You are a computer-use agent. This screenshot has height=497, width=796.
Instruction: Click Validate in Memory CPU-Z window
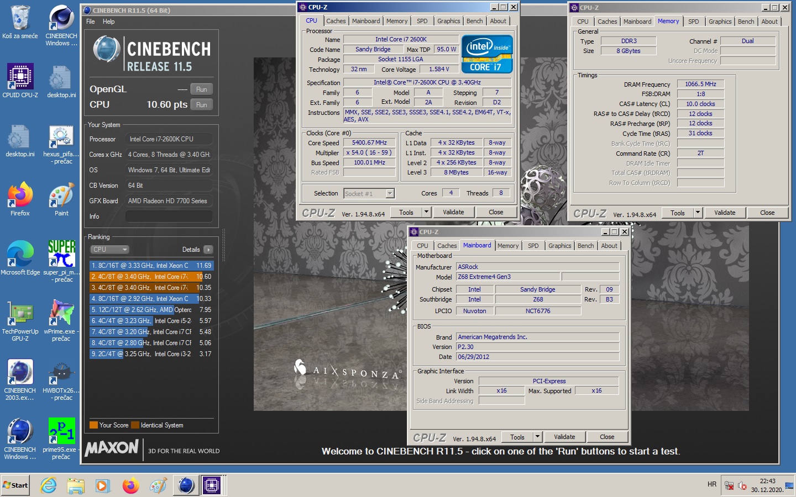[x=725, y=213]
